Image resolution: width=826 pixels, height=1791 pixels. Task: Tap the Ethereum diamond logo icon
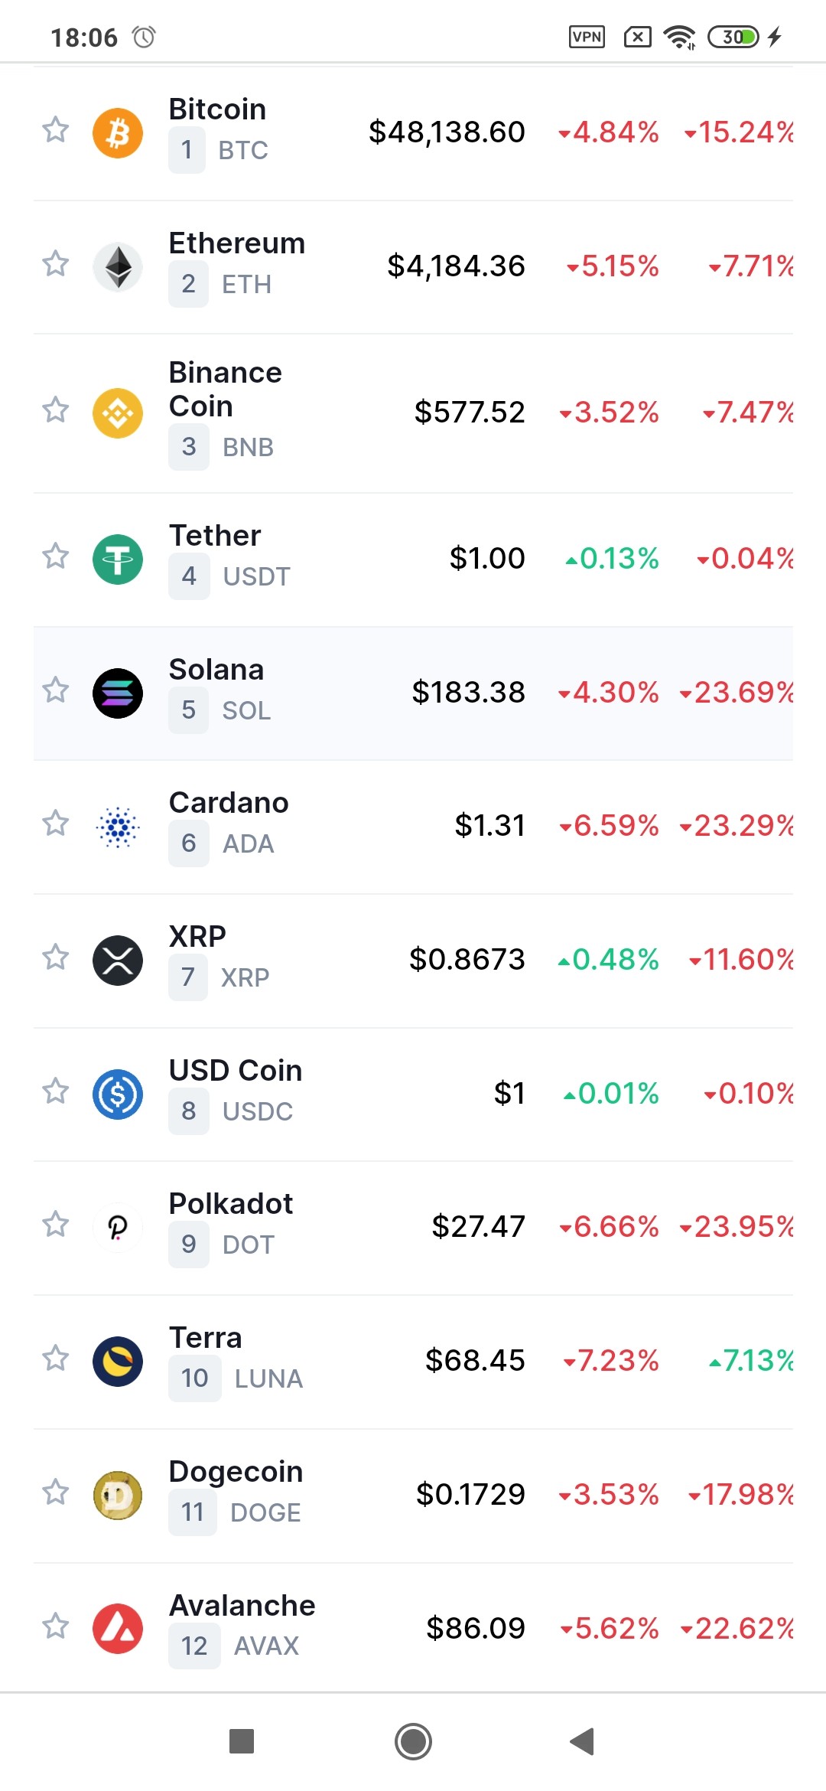pyautogui.click(x=118, y=267)
